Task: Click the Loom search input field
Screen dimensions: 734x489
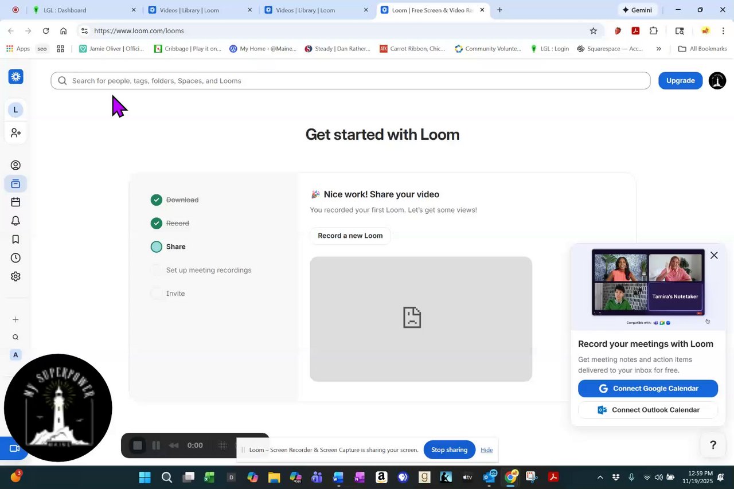Action: 350,81
